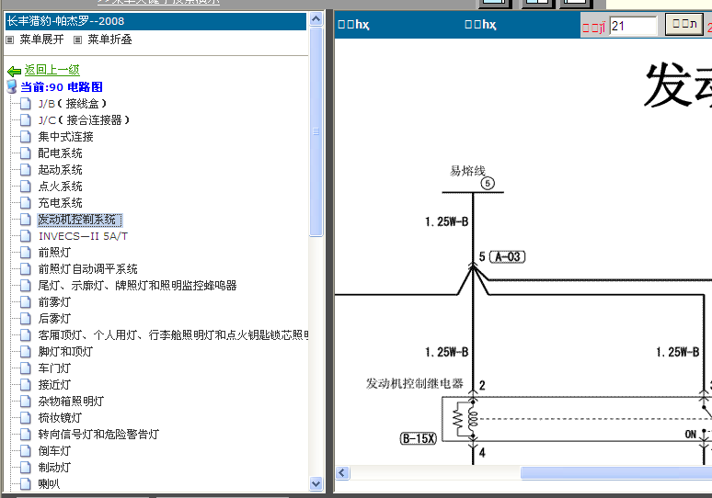Screen dimensions: 712x498
Task: Click the 菜单折叠 collapse-all menu icon
Action: click(x=78, y=40)
